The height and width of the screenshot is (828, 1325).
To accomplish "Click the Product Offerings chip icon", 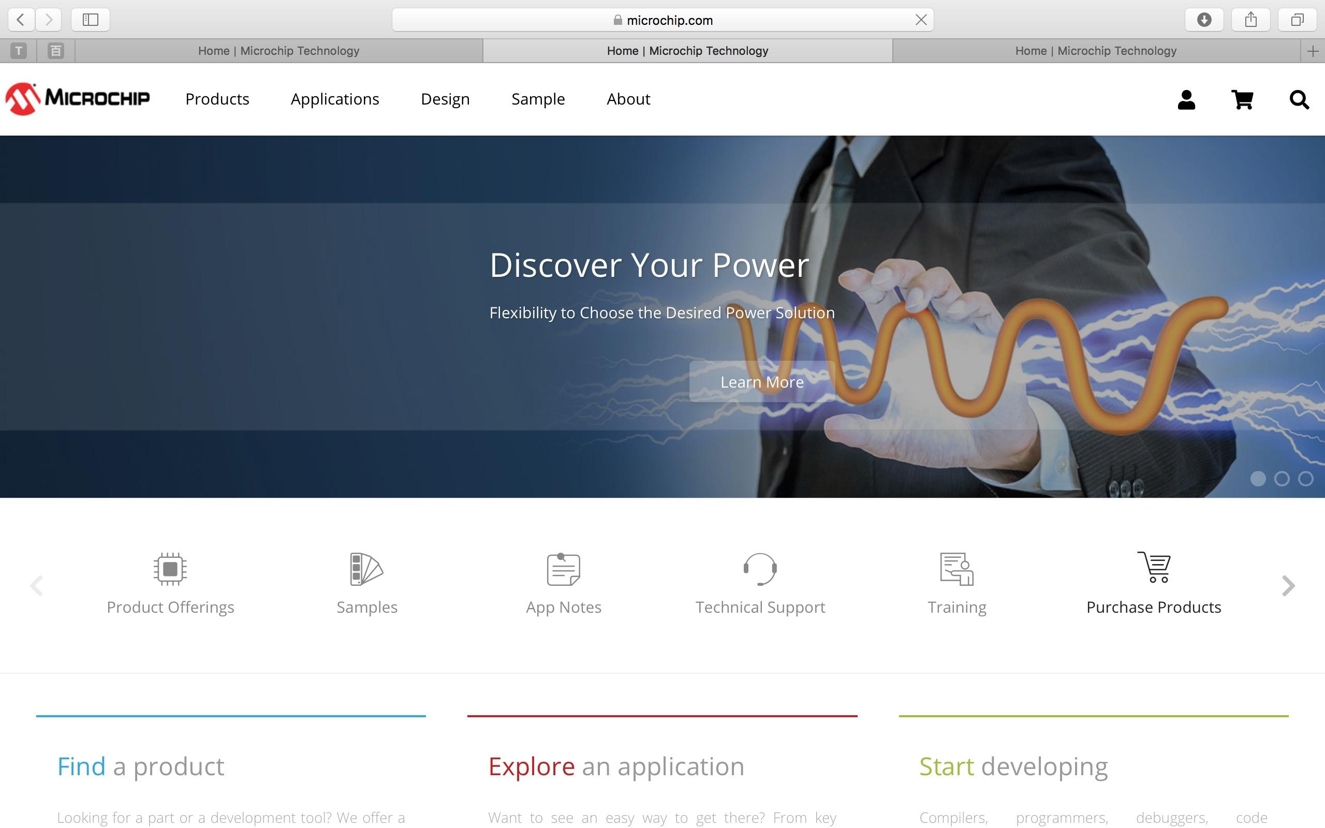I will [170, 568].
